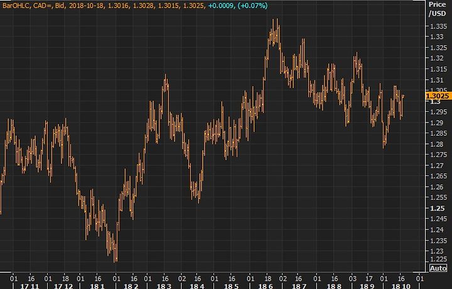Select the date 2018-10-18 in legend
Viewport: 452px width, 289px height.
(86, 6)
